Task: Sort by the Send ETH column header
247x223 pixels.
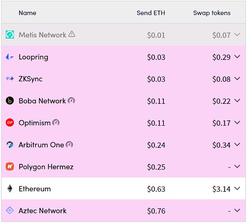Action: (151, 13)
